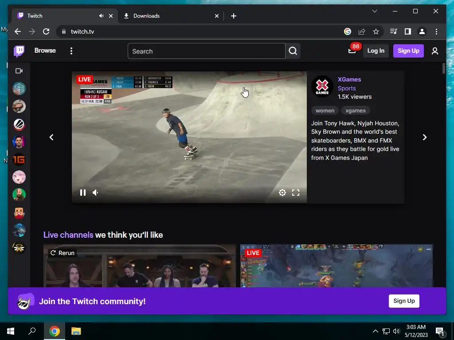The image size is (454, 340).
Task: Open the ESL striped-logo channel in the sidebar
Action: click(19, 124)
